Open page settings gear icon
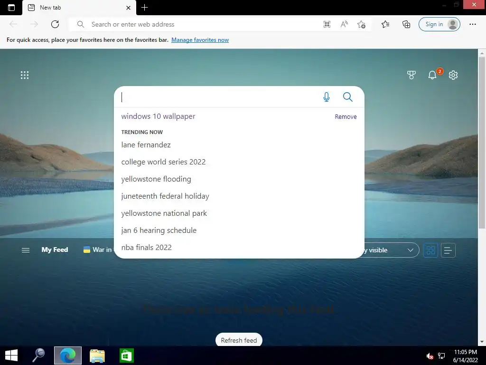The image size is (486, 365). tap(453, 75)
